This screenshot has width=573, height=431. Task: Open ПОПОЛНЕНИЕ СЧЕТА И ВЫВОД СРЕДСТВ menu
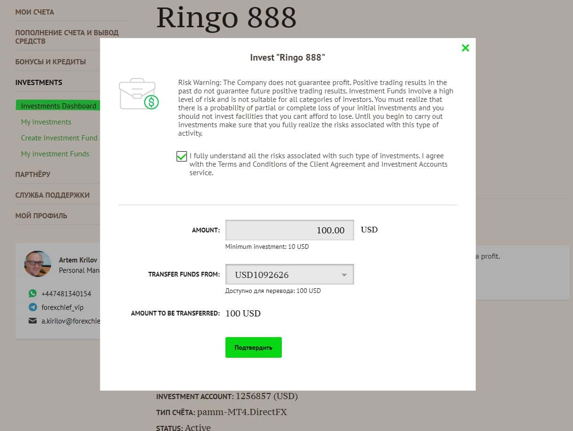coord(67,37)
